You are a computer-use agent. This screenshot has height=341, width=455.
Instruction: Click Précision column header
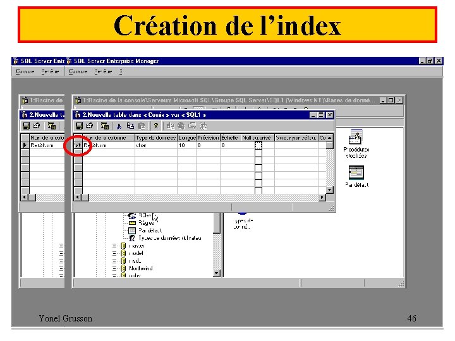coord(208,138)
